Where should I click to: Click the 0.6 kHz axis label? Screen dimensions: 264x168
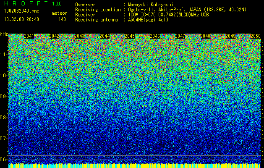click(4, 160)
